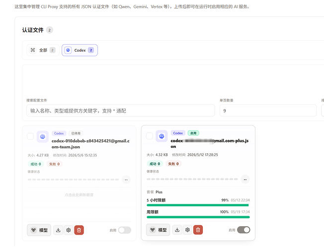Click the icon inside the 全部 tab

[33, 50]
